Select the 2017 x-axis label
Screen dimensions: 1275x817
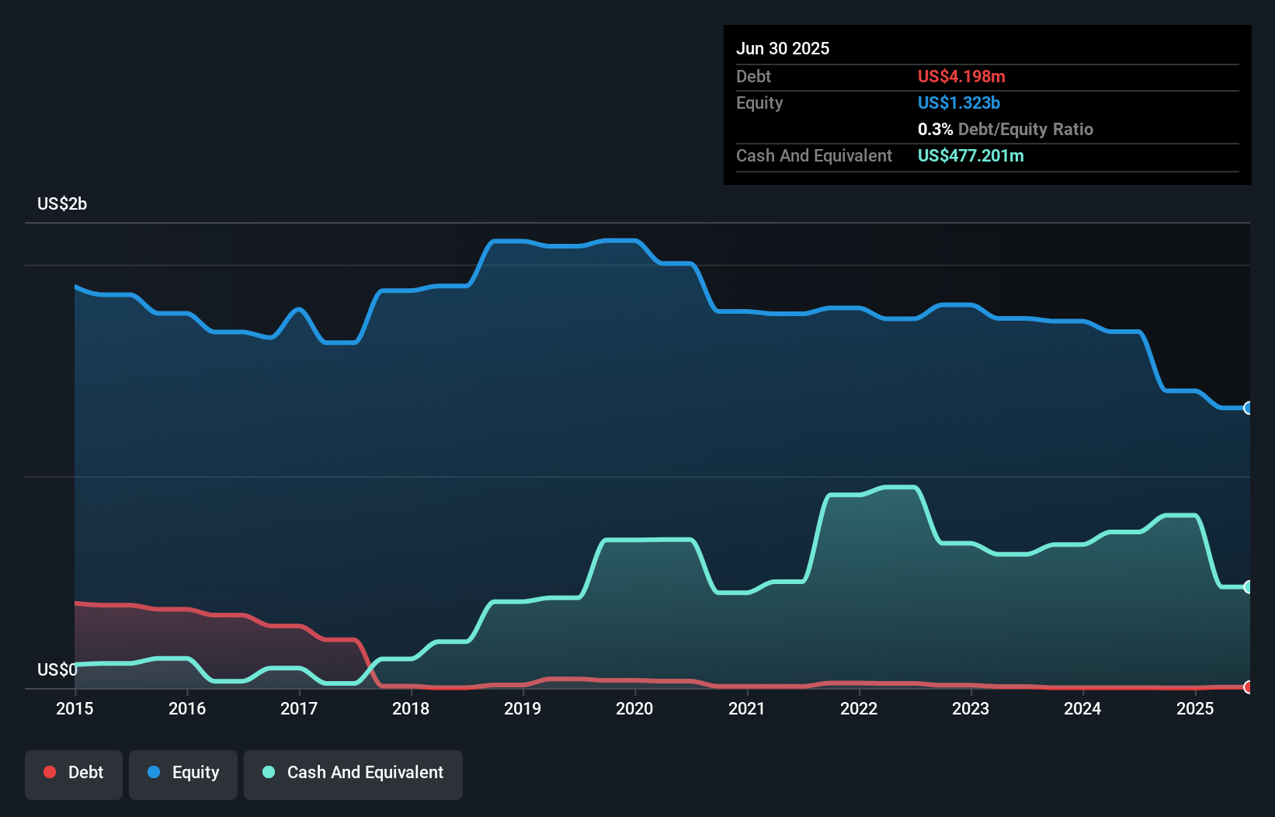coord(299,708)
